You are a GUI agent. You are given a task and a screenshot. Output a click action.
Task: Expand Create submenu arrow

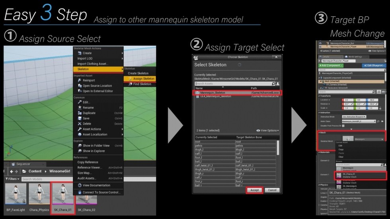point(122,53)
